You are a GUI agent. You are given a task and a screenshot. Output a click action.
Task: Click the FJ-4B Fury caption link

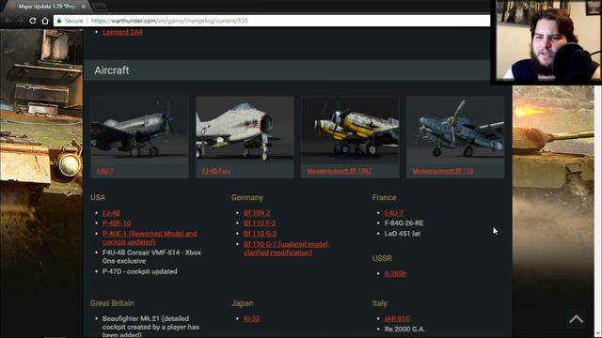tap(216, 171)
